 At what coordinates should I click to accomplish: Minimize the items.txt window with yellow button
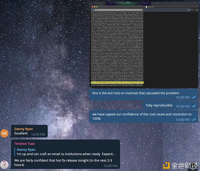tap(95, 7)
